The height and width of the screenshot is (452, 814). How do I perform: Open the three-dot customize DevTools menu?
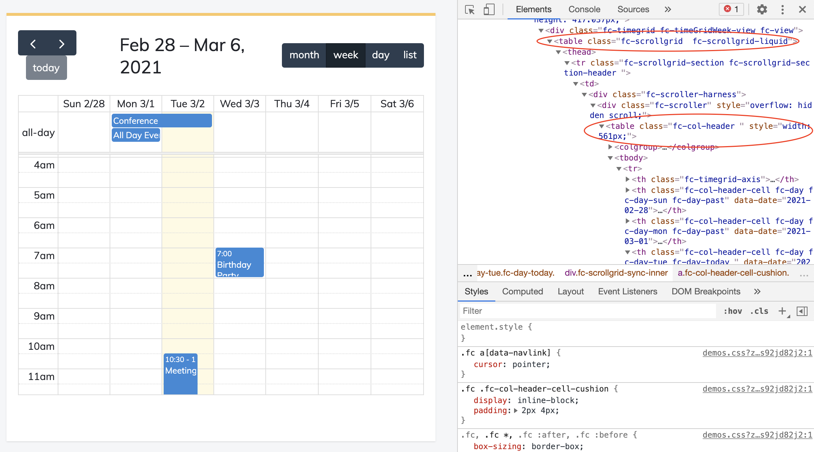pos(782,10)
